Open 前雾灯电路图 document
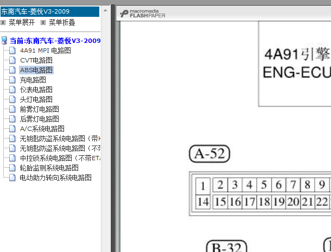 click(39, 109)
